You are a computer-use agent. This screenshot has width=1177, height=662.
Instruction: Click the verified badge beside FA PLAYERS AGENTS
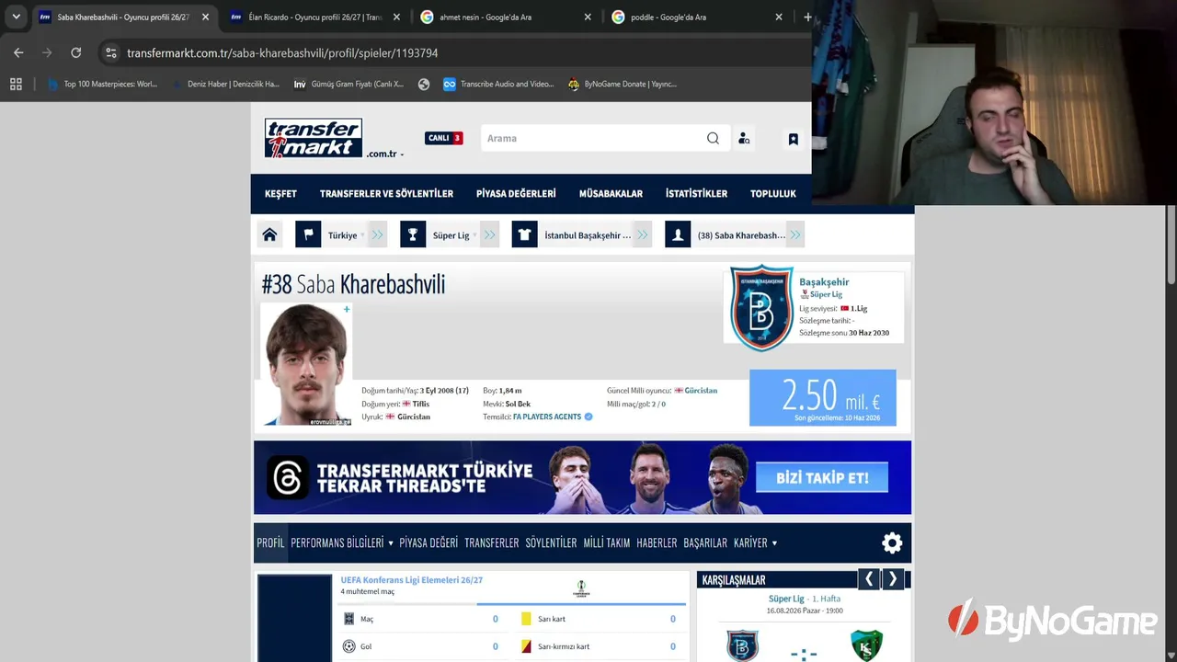tap(588, 417)
